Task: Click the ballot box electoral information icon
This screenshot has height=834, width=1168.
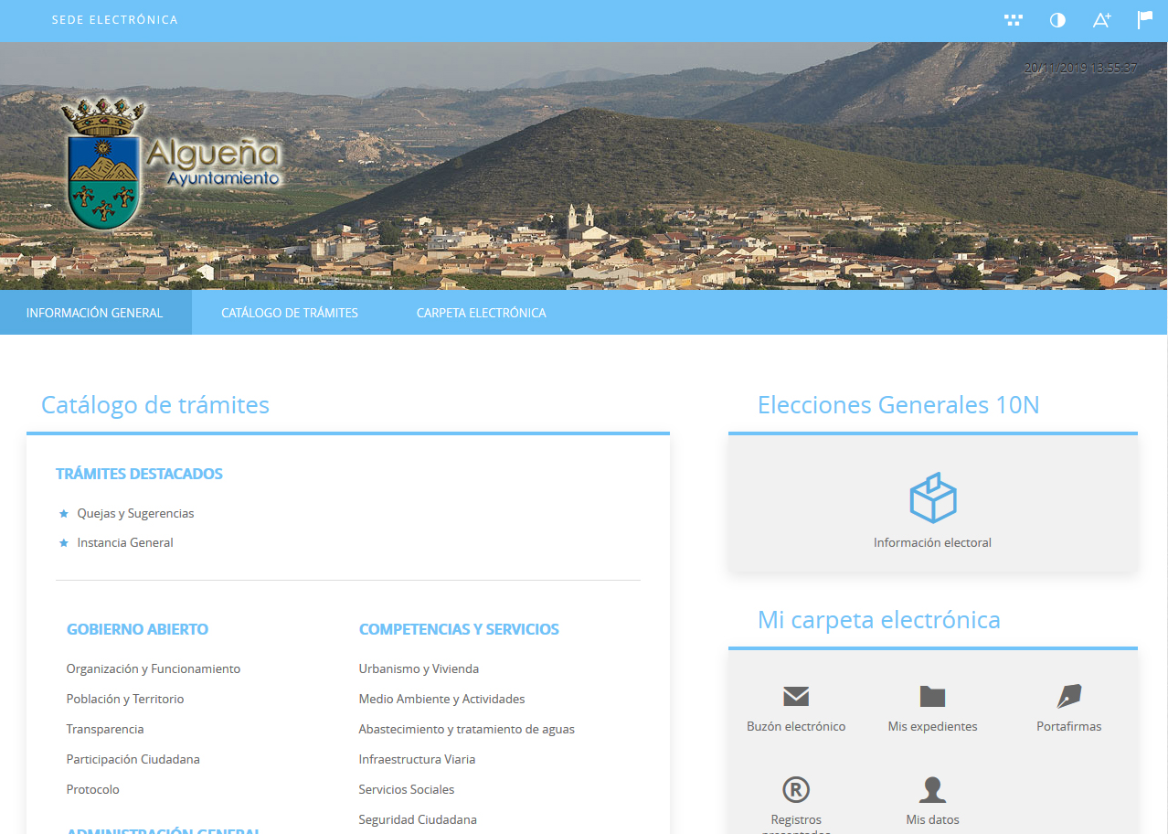Action: click(932, 498)
